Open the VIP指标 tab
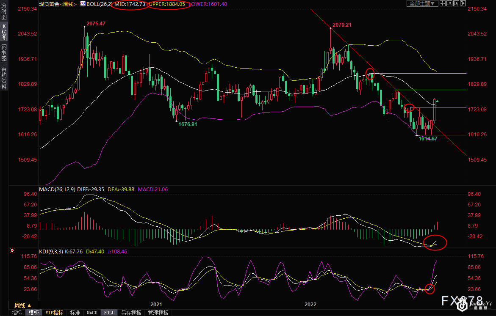The width and height of the screenshot is (496, 316). (x=55, y=313)
